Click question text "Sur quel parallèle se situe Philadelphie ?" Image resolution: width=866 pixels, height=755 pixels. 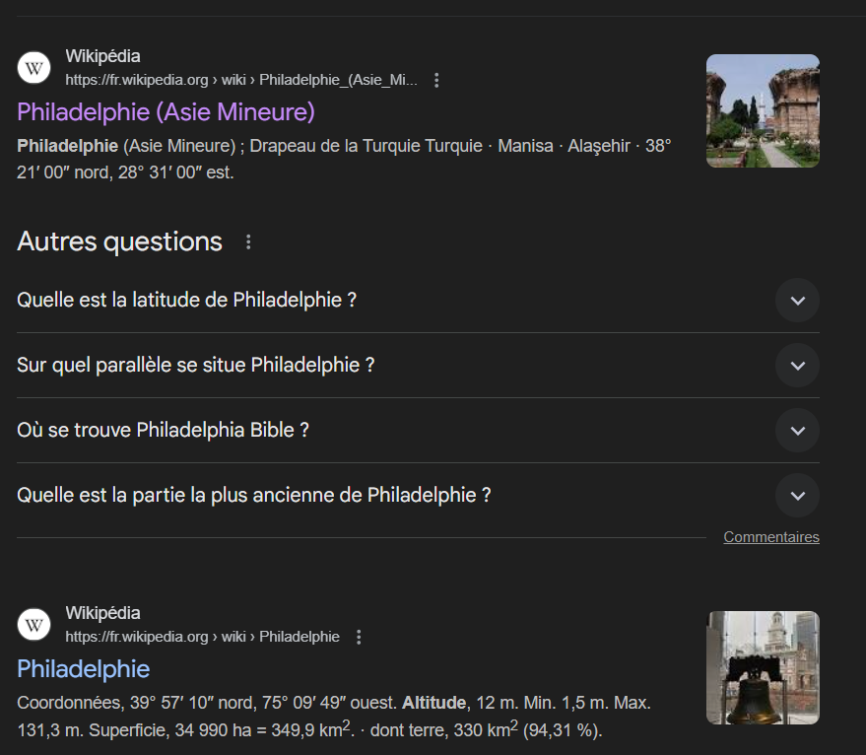click(x=195, y=366)
